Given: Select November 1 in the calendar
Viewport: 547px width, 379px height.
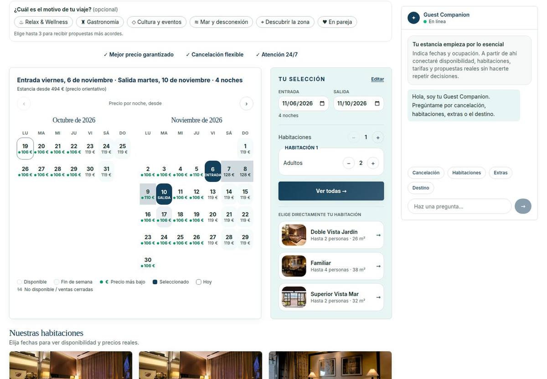Looking at the screenshot, I should pyautogui.click(x=245, y=149).
